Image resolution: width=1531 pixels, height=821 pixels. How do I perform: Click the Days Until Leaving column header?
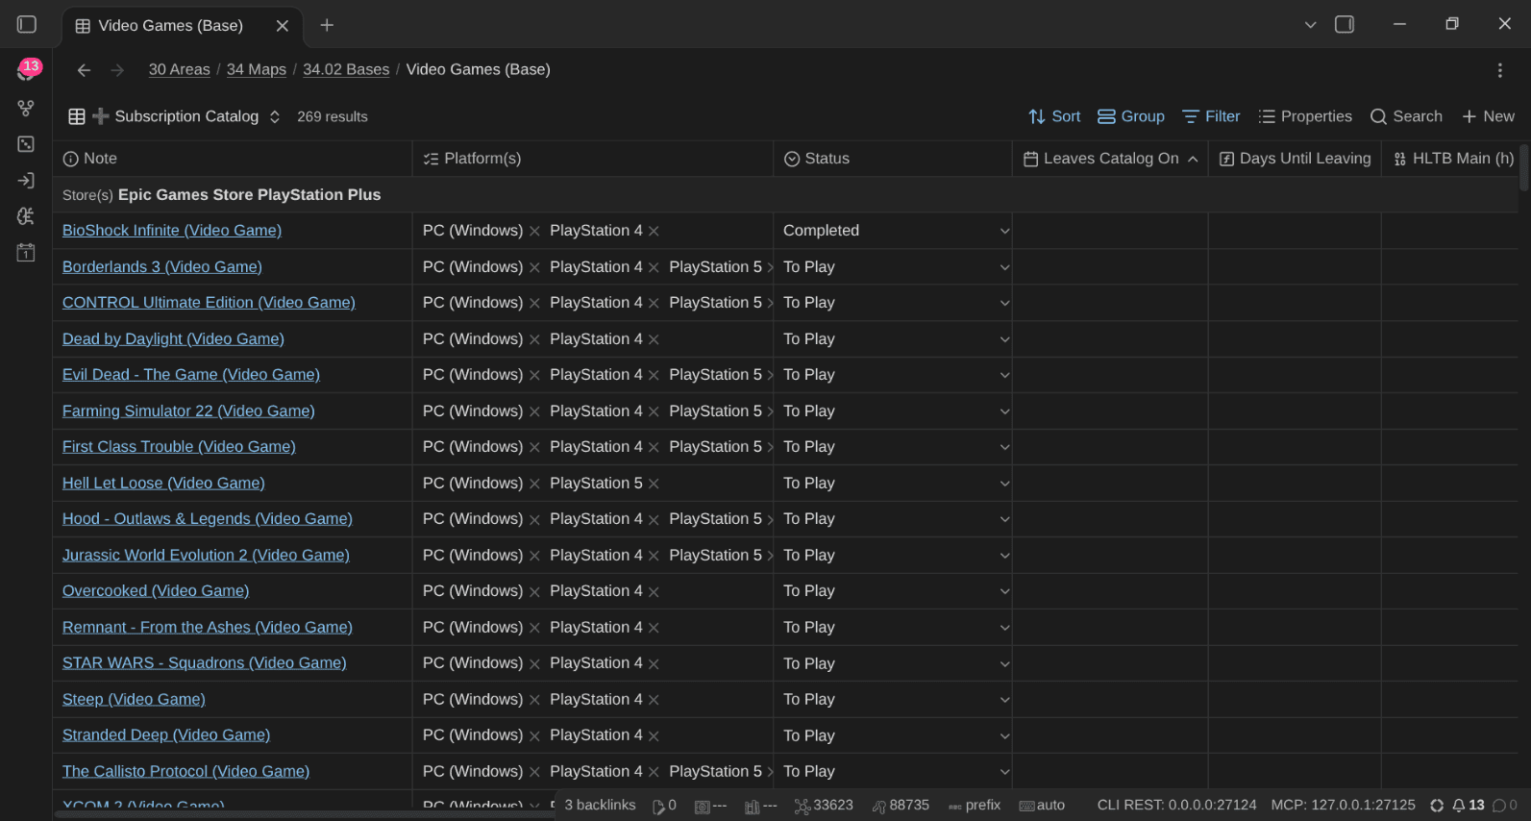(1295, 159)
